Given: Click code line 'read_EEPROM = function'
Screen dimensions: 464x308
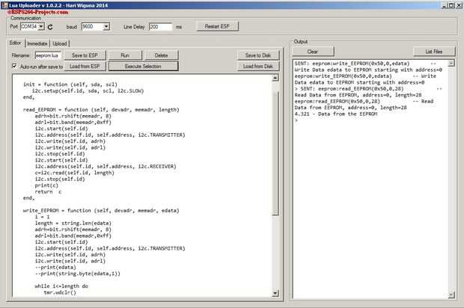Looking at the screenshot, I should pos(101,110).
